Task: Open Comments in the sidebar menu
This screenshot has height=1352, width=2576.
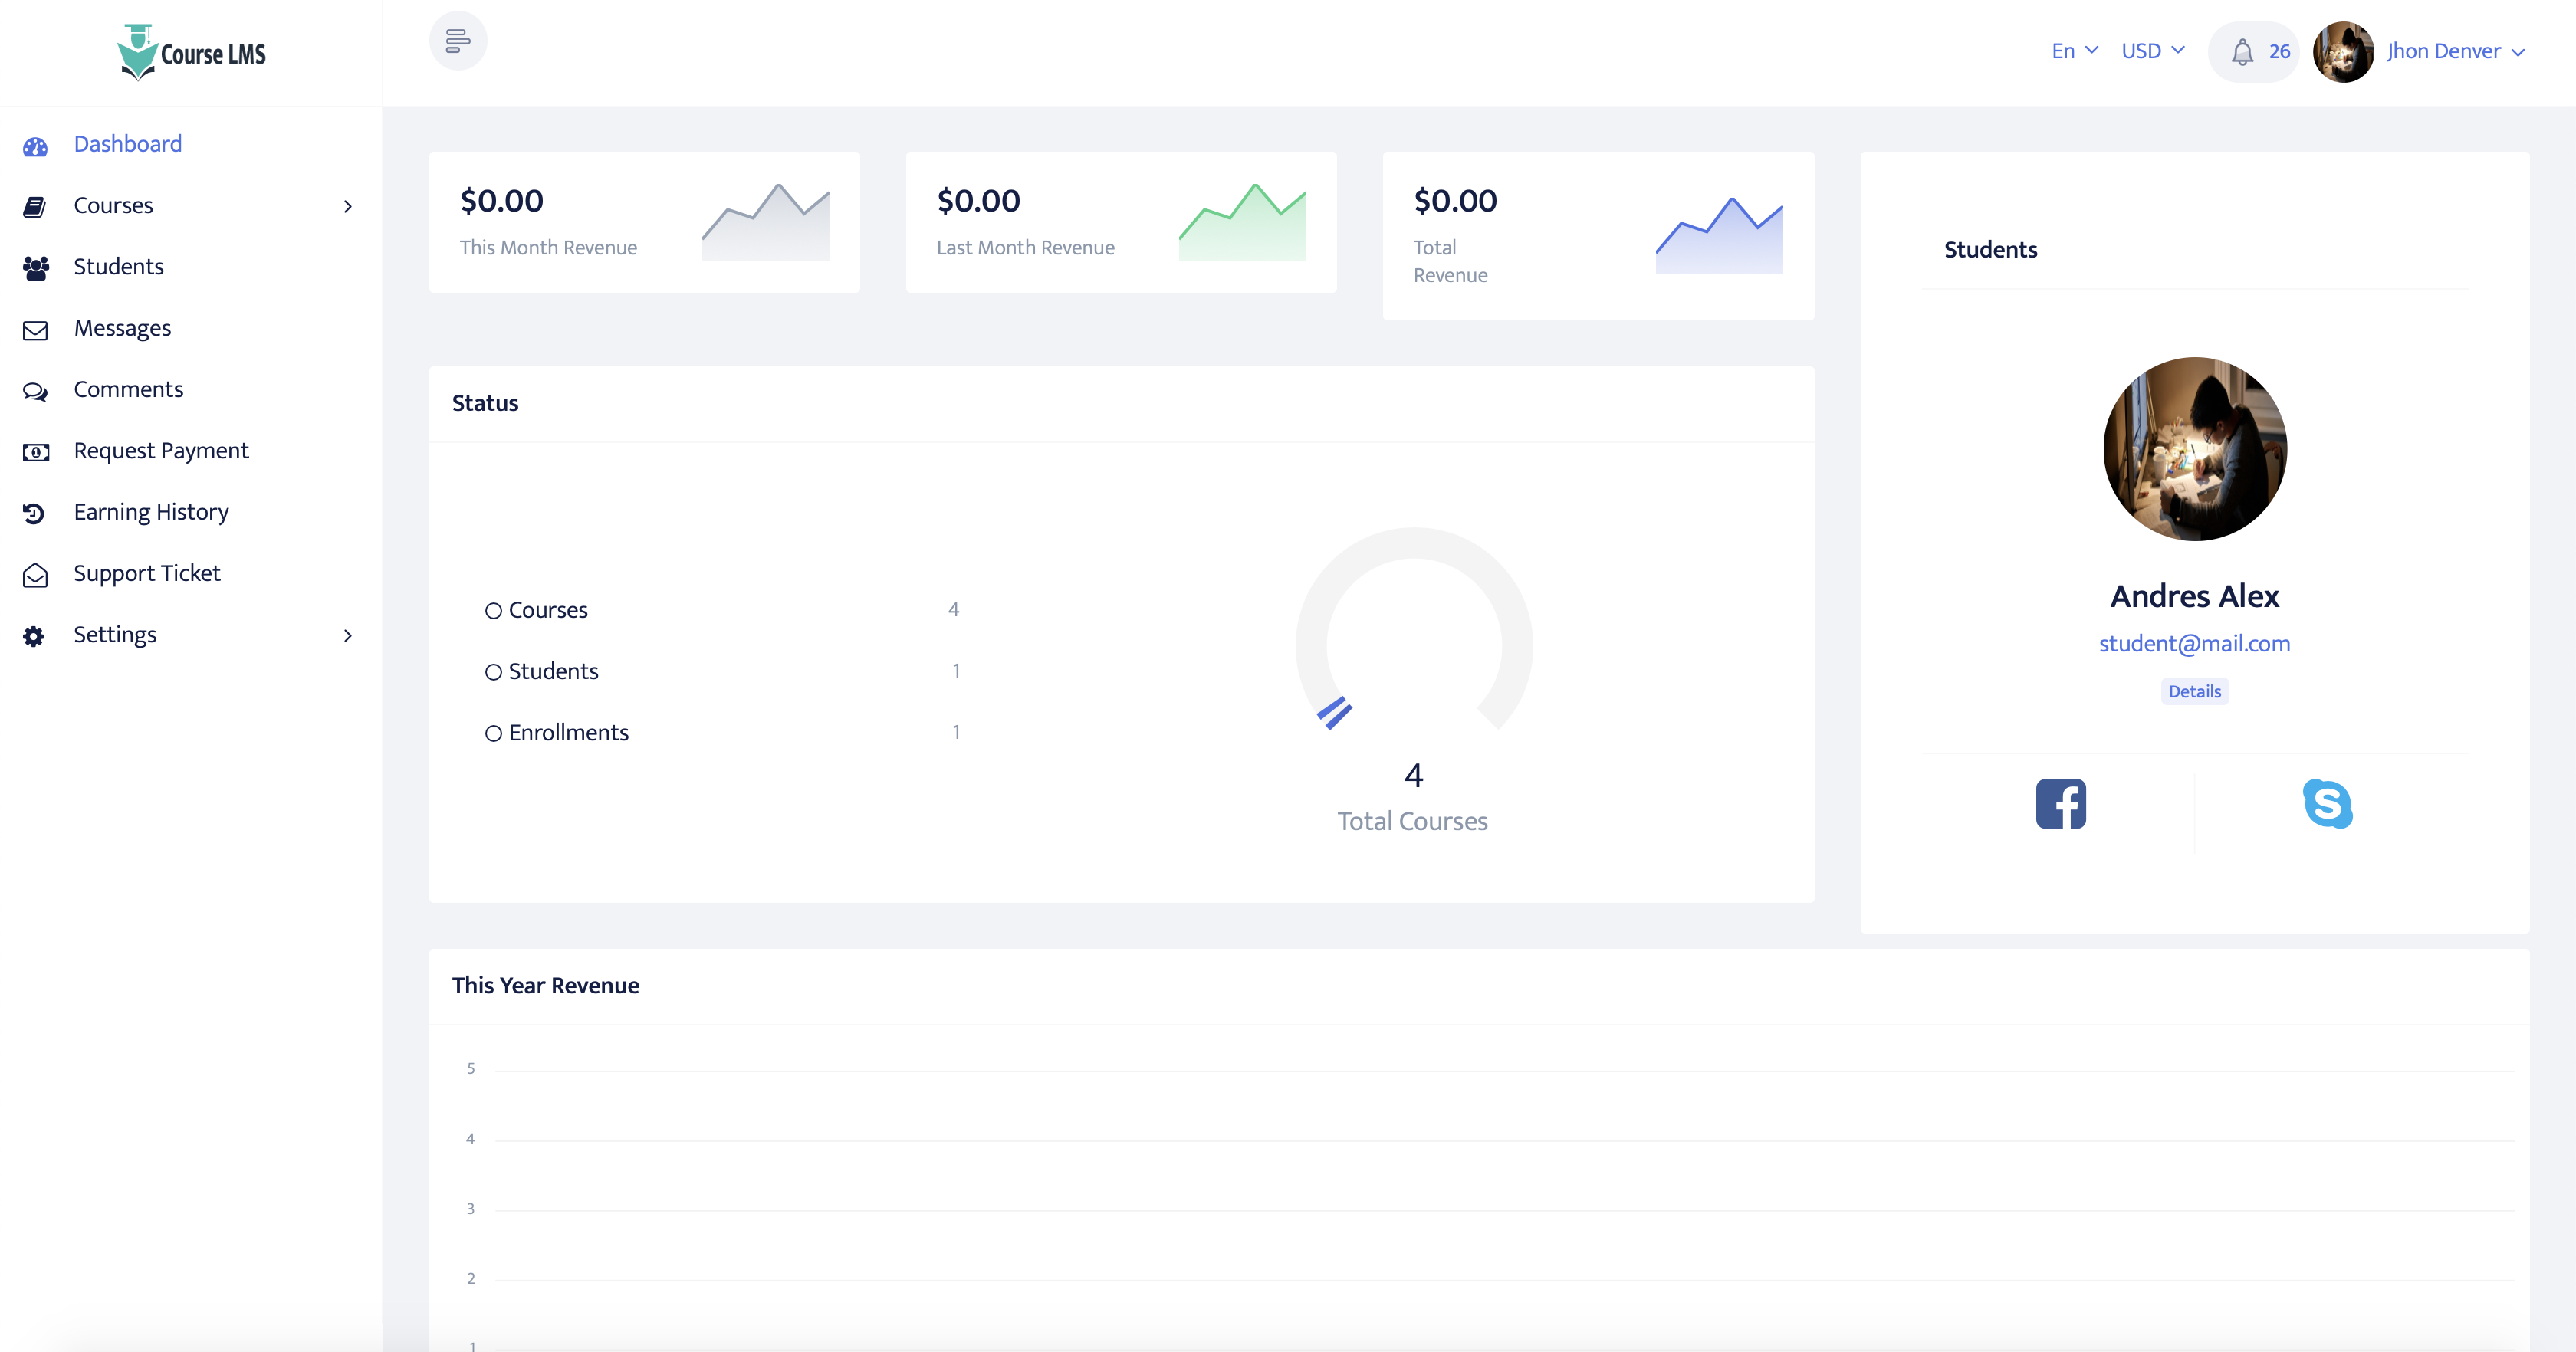Action: point(128,389)
